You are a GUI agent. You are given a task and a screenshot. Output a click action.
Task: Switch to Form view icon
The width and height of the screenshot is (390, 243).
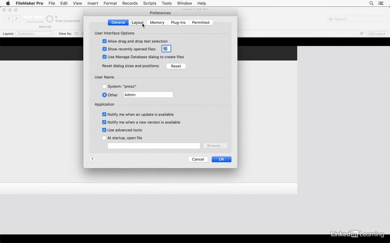[x=76, y=34]
